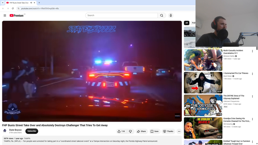The width and height of the screenshot is (258, 145).
Task: Save the video to a playlist
Action: pyautogui.click(x=154, y=131)
